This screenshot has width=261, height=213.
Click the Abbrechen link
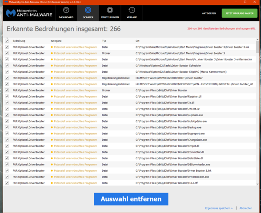tap(246, 208)
